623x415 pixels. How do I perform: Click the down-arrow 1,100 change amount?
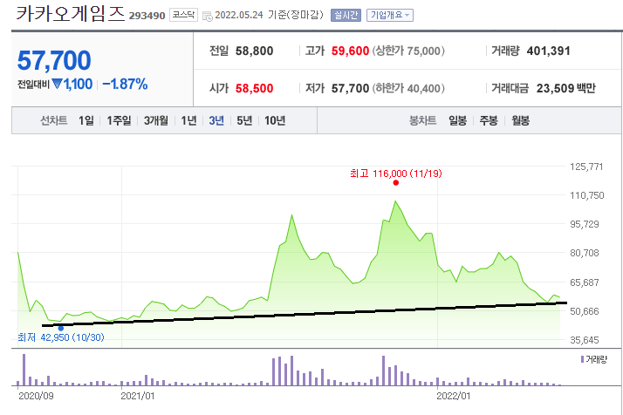tap(72, 85)
